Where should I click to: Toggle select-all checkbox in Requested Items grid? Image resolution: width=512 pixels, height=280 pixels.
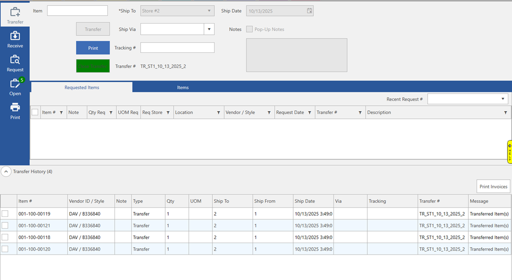point(35,113)
